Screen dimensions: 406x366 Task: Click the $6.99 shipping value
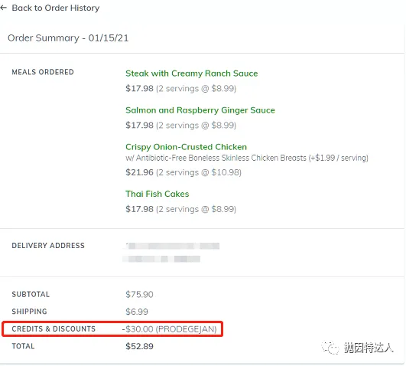137,312
